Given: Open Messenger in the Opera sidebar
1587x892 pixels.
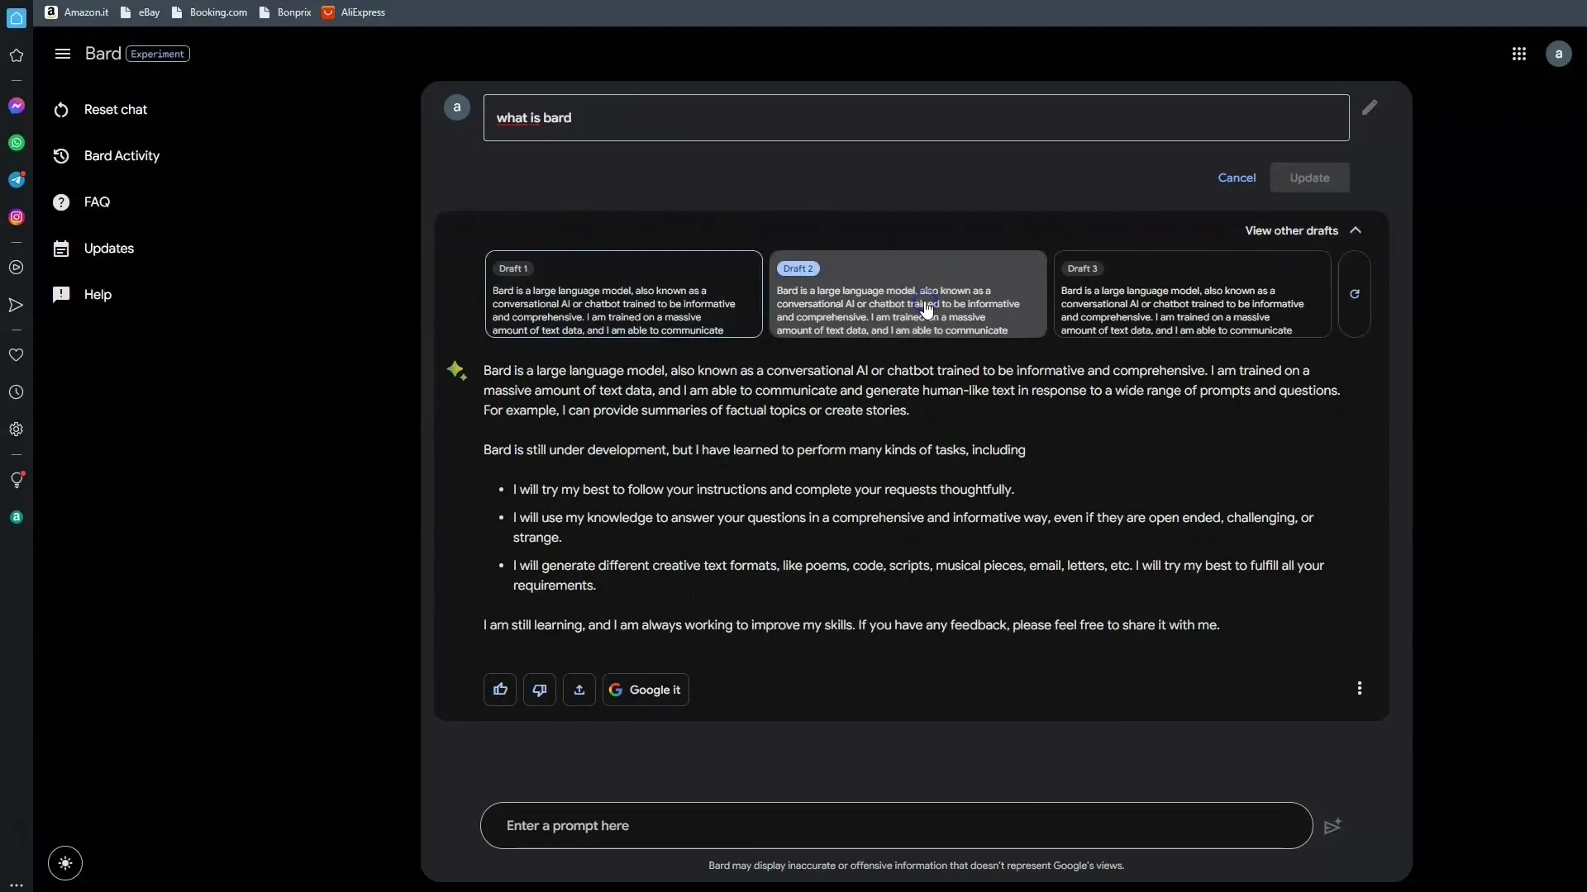Looking at the screenshot, I should [17, 106].
